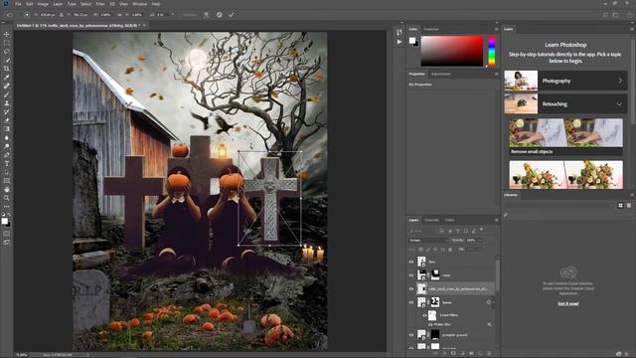The image size is (636, 358).
Task: Open the Edit Toolbar ellipsis
Action: 7,206
